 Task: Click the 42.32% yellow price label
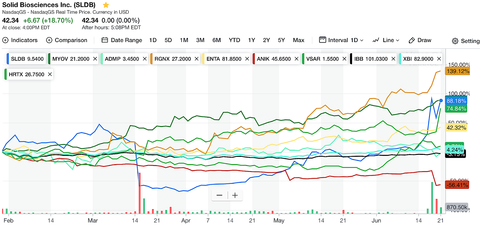(x=456, y=128)
